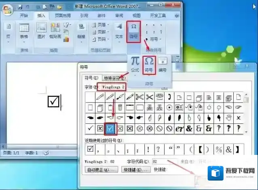Switch to the 视图 ribbon tab
258x190 pixels.
point(137,16)
